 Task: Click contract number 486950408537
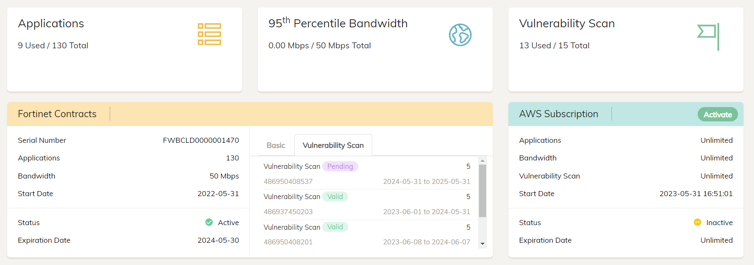click(x=288, y=181)
